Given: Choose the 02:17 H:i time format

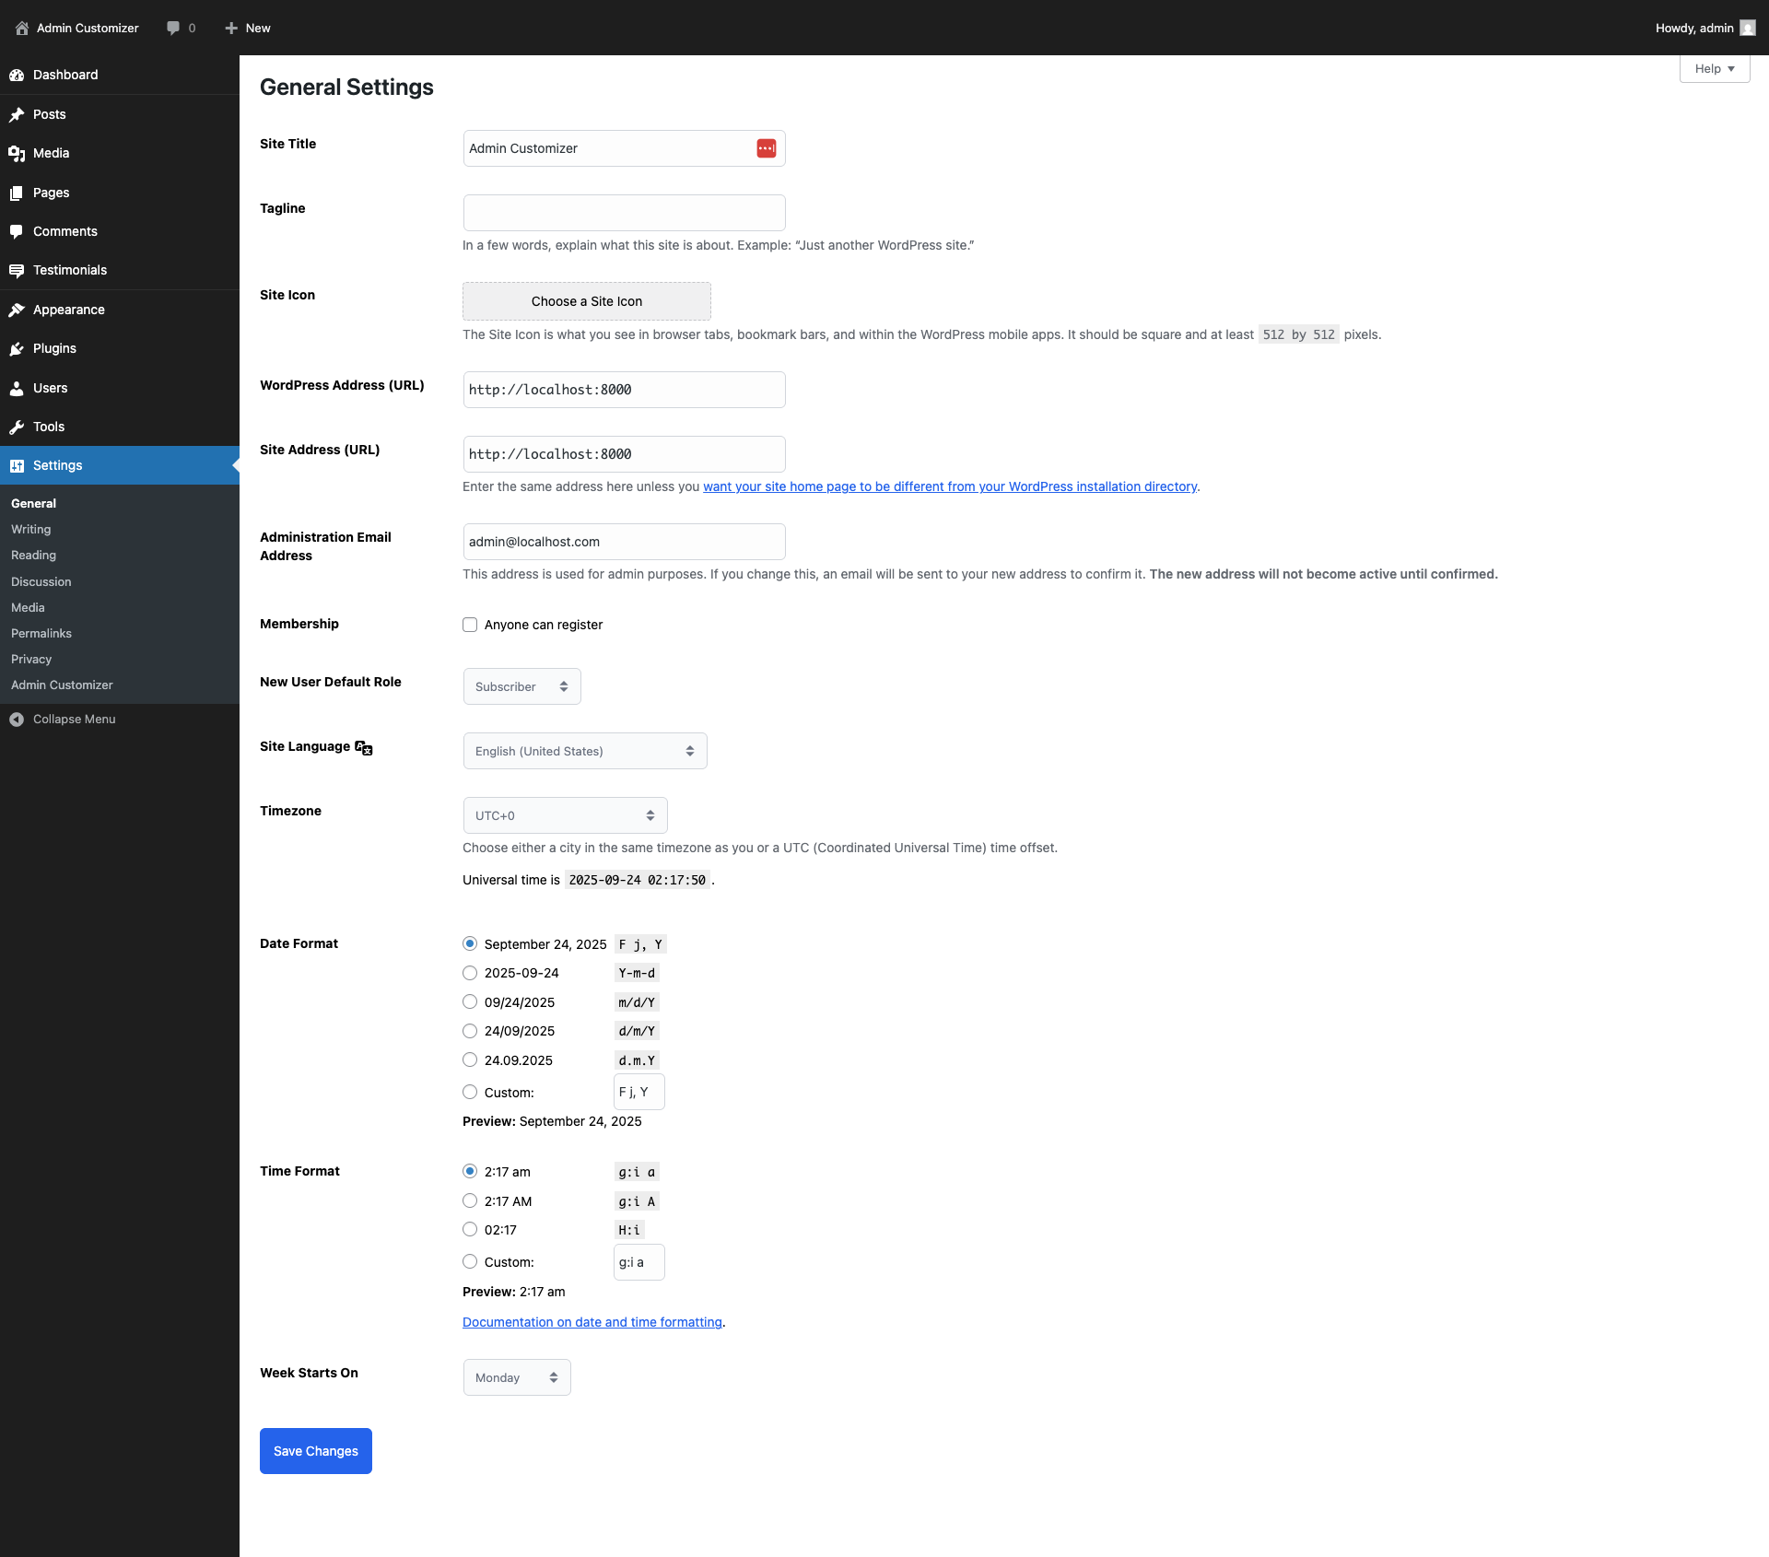Looking at the screenshot, I should (x=470, y=1229).
